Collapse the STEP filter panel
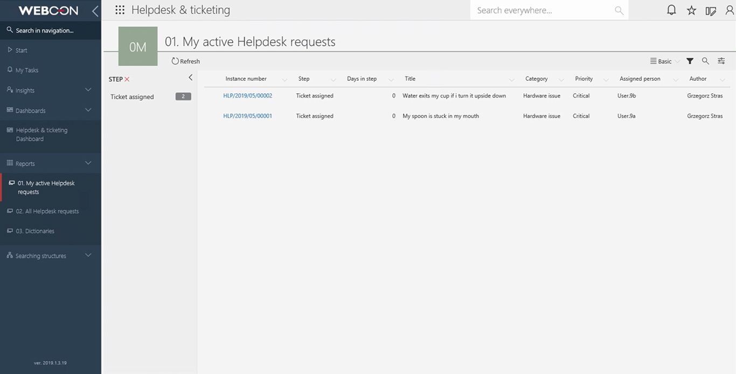 (x=190, y=78)
